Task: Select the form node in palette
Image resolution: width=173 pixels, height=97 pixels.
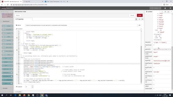Action: 7,55
